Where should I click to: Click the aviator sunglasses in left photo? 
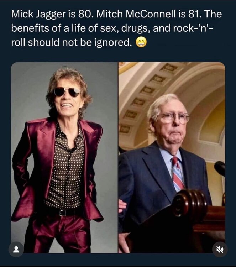coord(67,92)
